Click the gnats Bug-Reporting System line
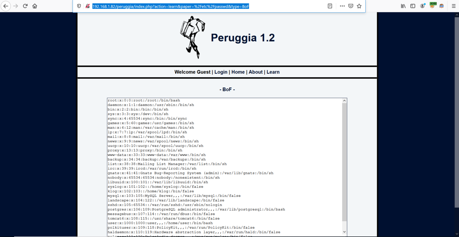Viewport: 459px width, 237px height. pyautogui.click(x=190, y=173)
